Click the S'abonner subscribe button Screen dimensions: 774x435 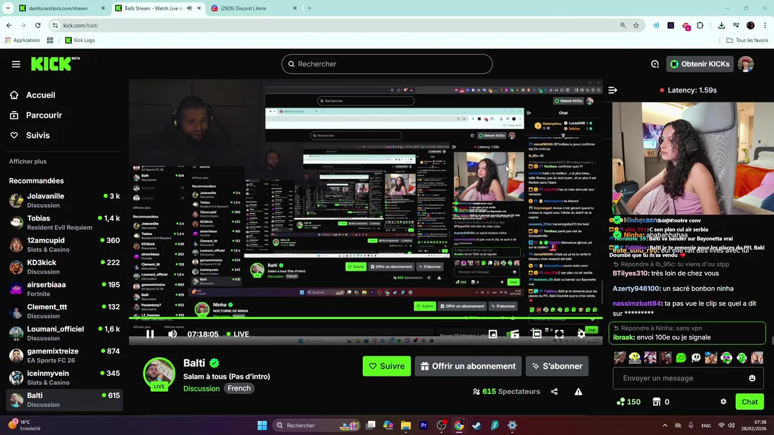[557, 366]
